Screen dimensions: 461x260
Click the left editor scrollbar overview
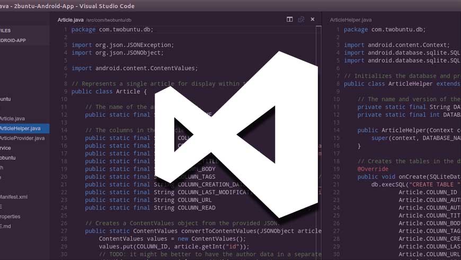click(x=318, y=143)
